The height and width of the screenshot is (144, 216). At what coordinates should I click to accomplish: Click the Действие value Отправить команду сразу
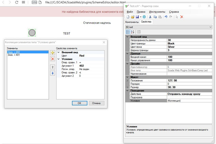(x=190, y=94)
